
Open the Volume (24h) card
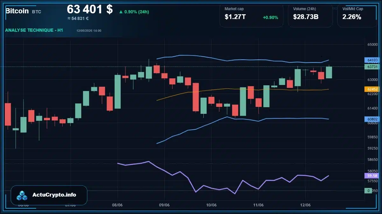[x=310, y=15]
